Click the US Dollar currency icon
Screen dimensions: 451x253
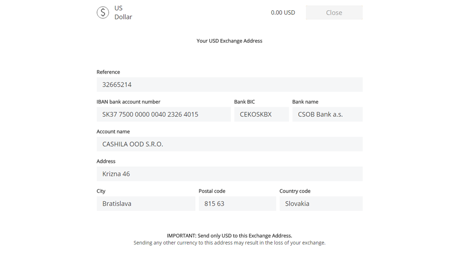pos(103,13)
